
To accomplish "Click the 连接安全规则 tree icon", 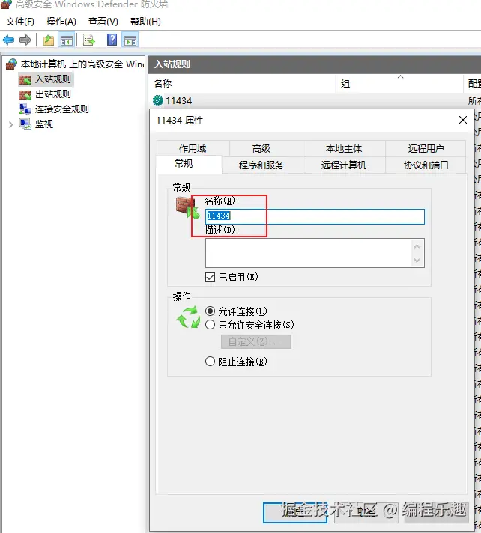I will [25, 109].
